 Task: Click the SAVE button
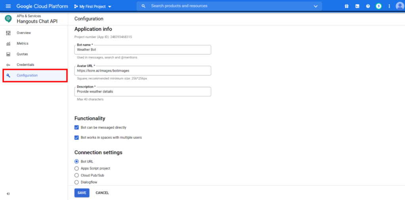tap(82, 193)
